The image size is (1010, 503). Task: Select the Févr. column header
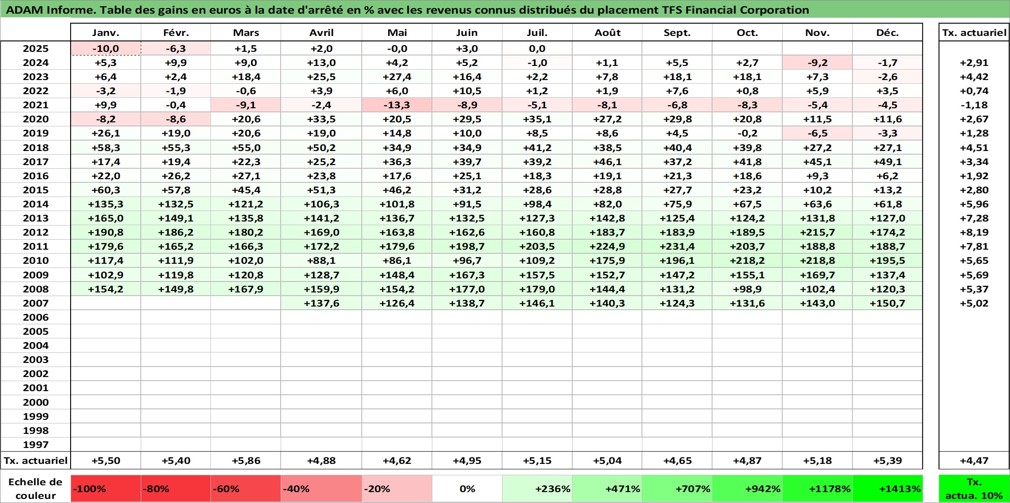tap(176, 32)
